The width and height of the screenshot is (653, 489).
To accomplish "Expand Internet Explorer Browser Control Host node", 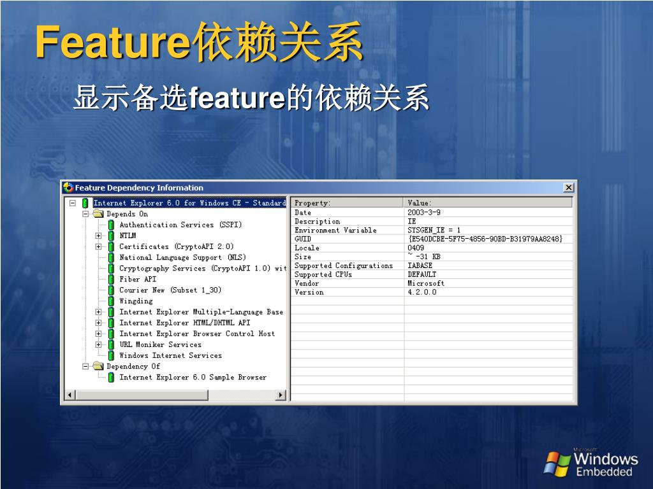I will [98, 334].
